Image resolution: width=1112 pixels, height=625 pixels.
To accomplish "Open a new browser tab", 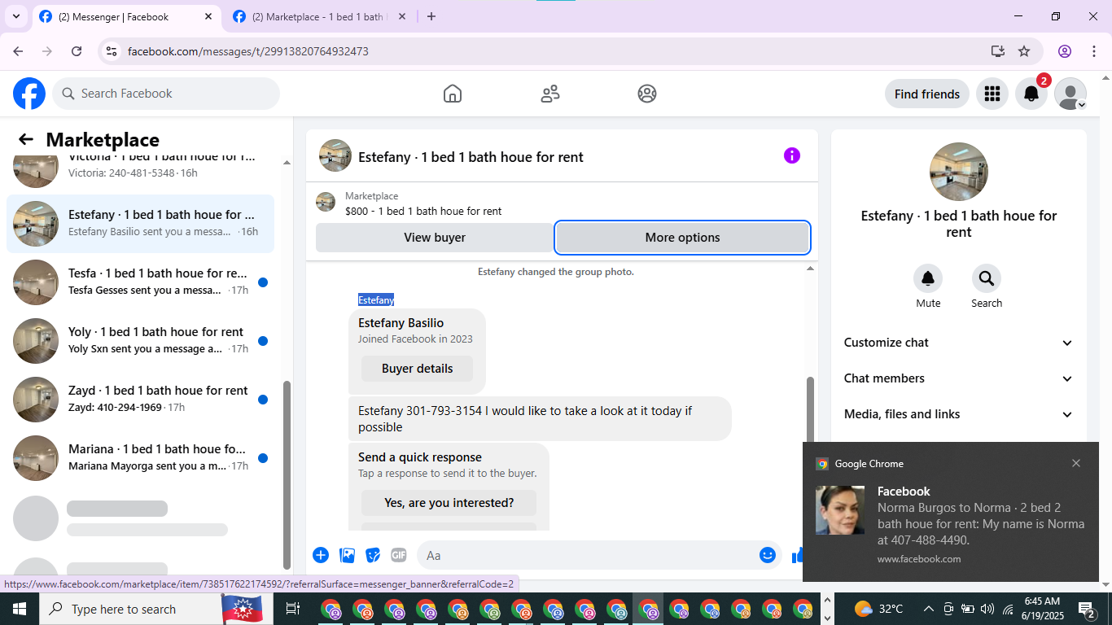I will [431, 16].
